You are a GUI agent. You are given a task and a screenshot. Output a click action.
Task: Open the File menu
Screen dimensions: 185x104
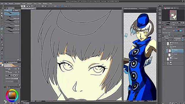point(2,4)
